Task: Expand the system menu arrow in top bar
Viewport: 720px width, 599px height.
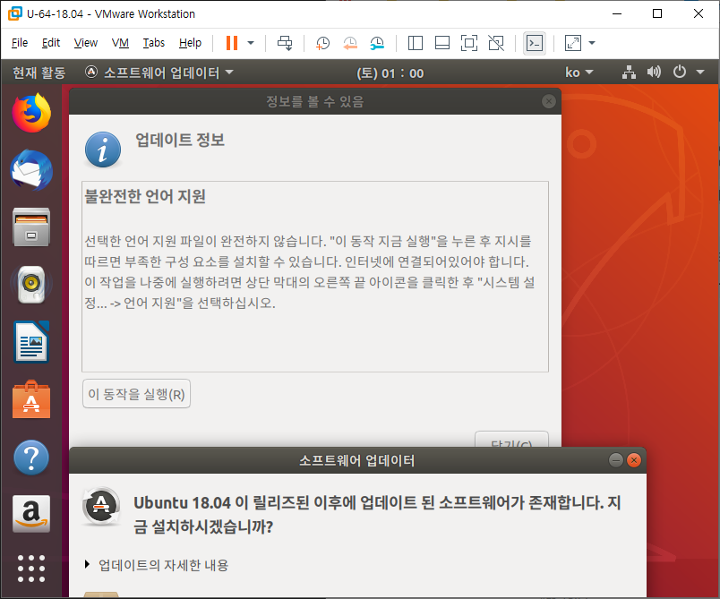Action: coord(700,72)
